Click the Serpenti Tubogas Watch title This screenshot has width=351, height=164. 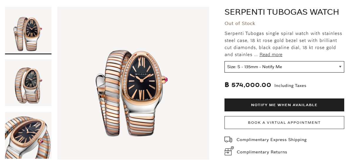(x=282, y=12)
